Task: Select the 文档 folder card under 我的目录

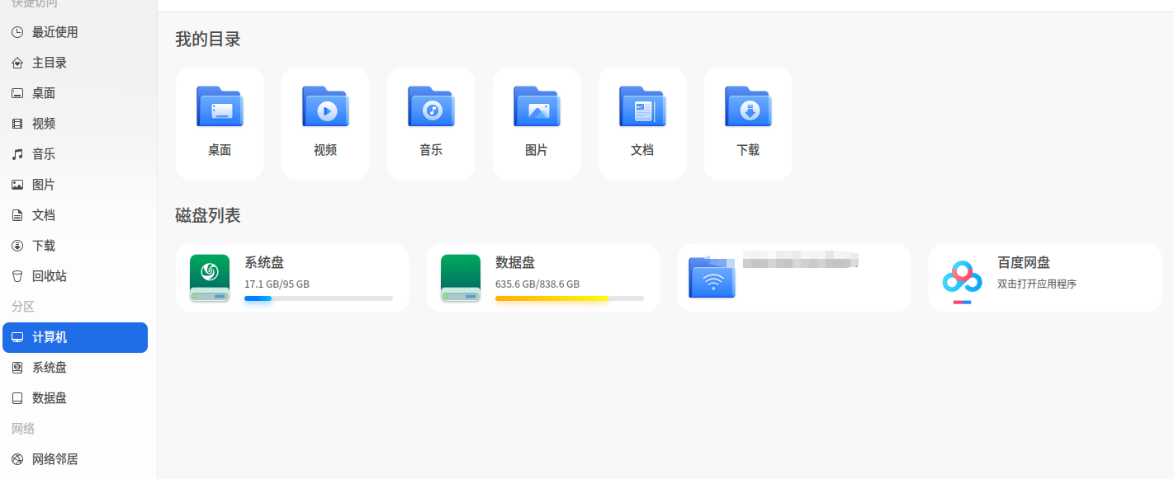Action: pyautogui.click(x=642, y=124)
